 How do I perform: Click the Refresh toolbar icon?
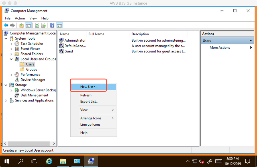(x=37, y=25)
